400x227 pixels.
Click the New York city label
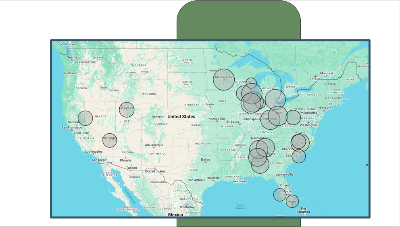tap(324, 107)
